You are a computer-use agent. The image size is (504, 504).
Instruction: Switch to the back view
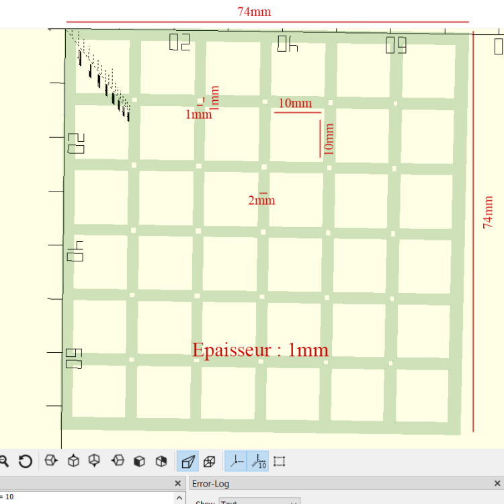click(161, 461)
